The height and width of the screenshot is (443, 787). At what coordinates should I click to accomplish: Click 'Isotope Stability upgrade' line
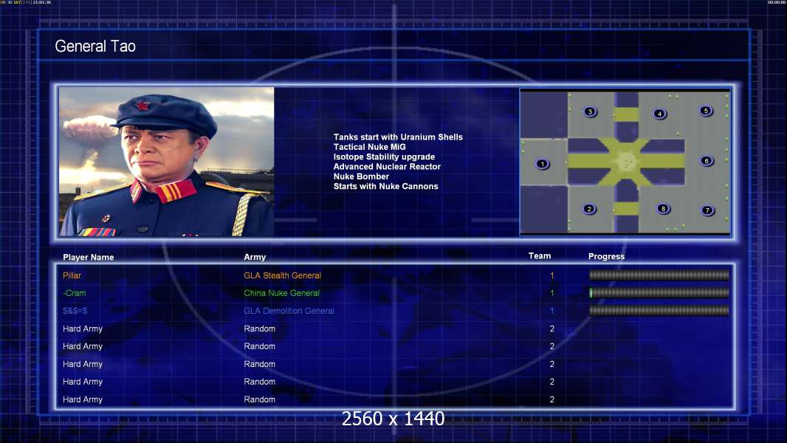click(x=384, y=157)
